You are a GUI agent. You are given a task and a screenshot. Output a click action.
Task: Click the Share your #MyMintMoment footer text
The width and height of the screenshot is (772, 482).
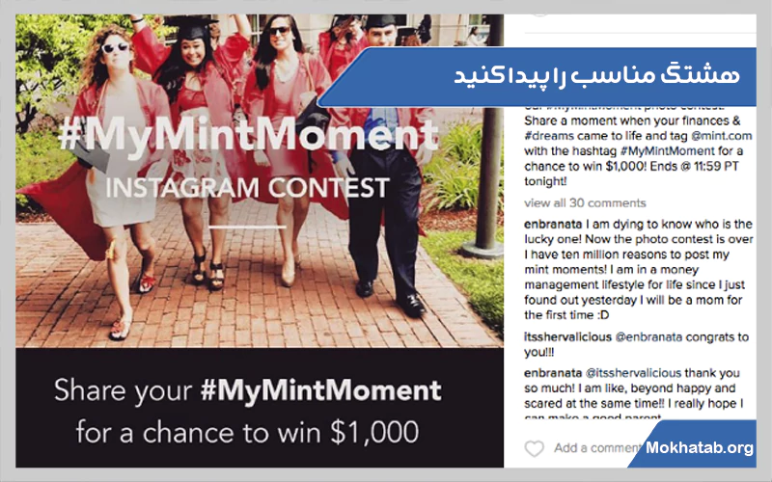coord(247,391)
